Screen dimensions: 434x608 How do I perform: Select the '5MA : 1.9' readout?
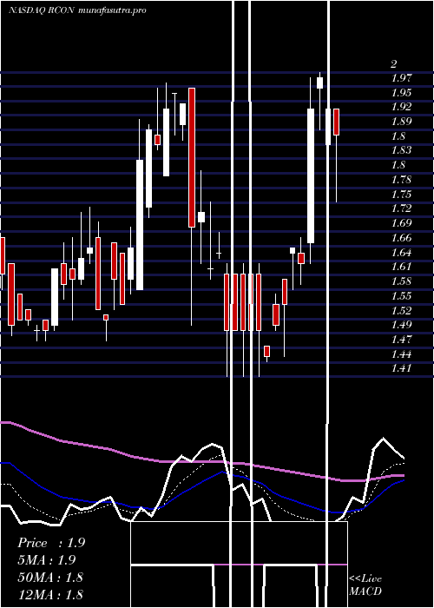tap(47, 560)
